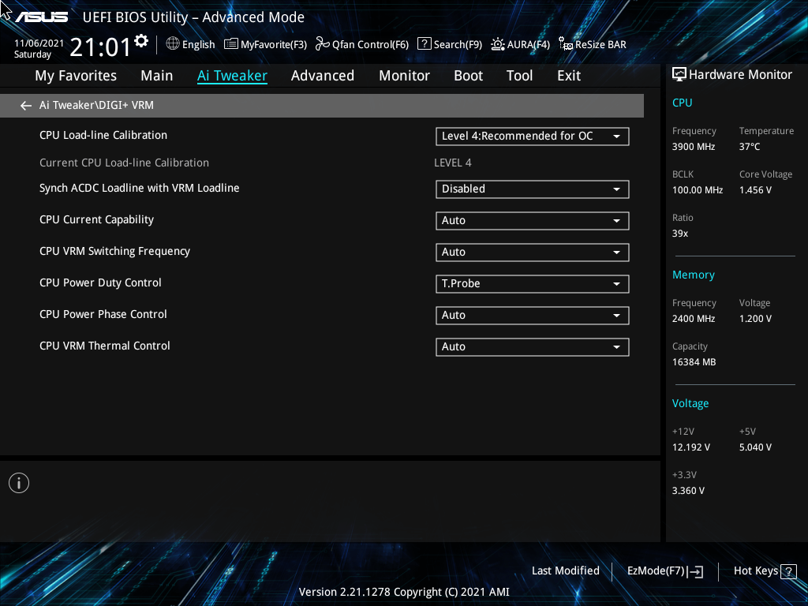The width and height of the screenshot is (808, 606).
Task: Open the Monitor tab
Action: point(404,76)
